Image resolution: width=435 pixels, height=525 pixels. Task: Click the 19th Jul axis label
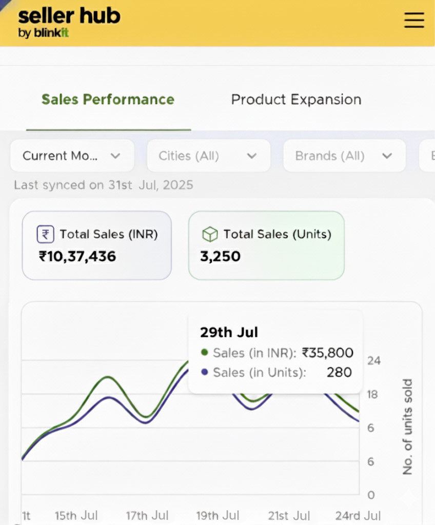[218, 515]
